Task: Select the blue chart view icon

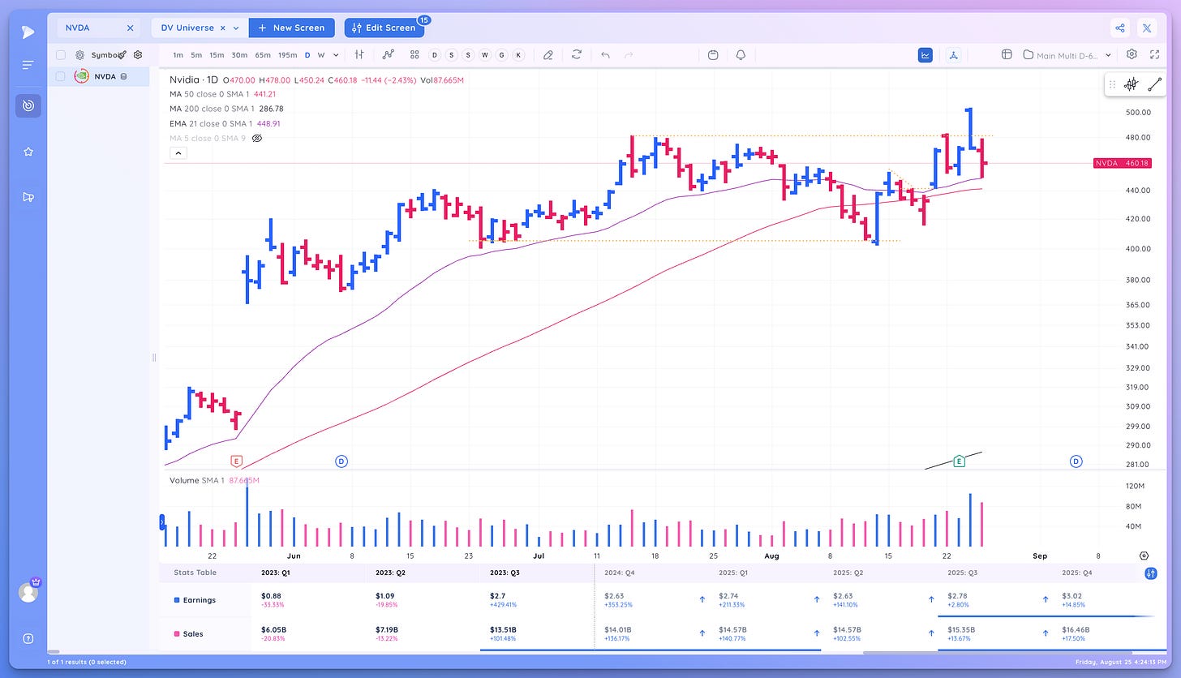Action: tap(925, 54)
